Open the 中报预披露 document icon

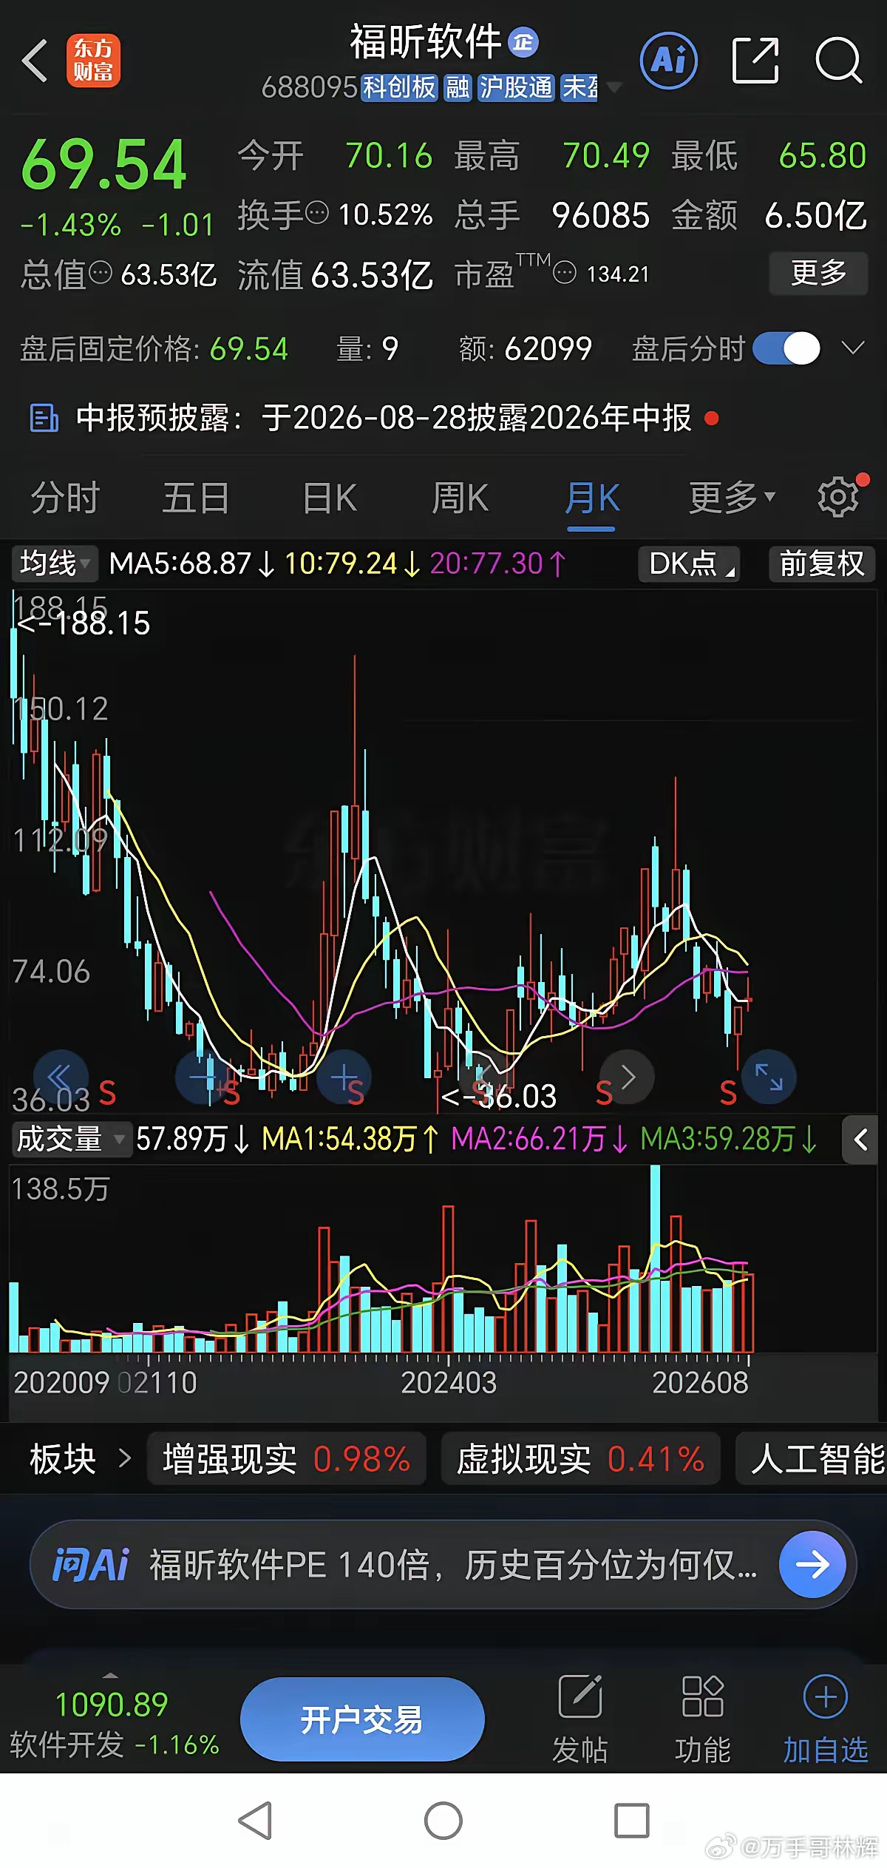click(44, 418)
